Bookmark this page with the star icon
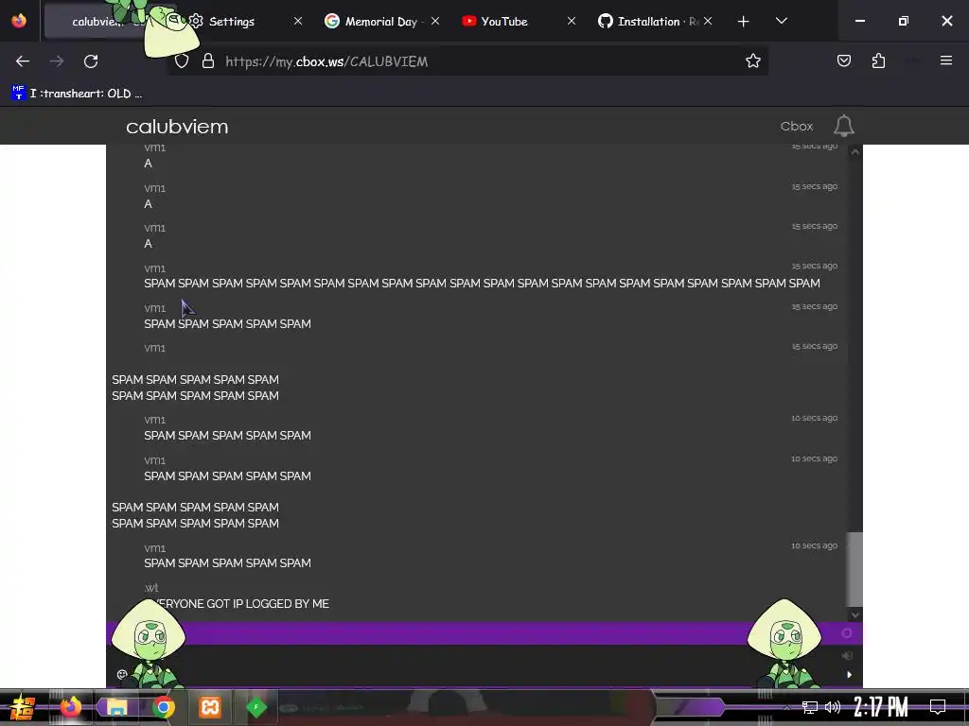The width and height of the screenshot is (969, 726). (x=752, y=61)
